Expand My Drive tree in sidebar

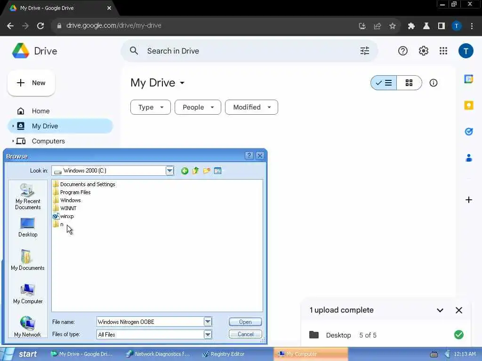13,126
